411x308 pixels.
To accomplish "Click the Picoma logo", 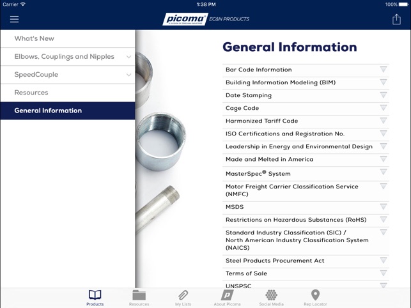I will click(185, 19).
